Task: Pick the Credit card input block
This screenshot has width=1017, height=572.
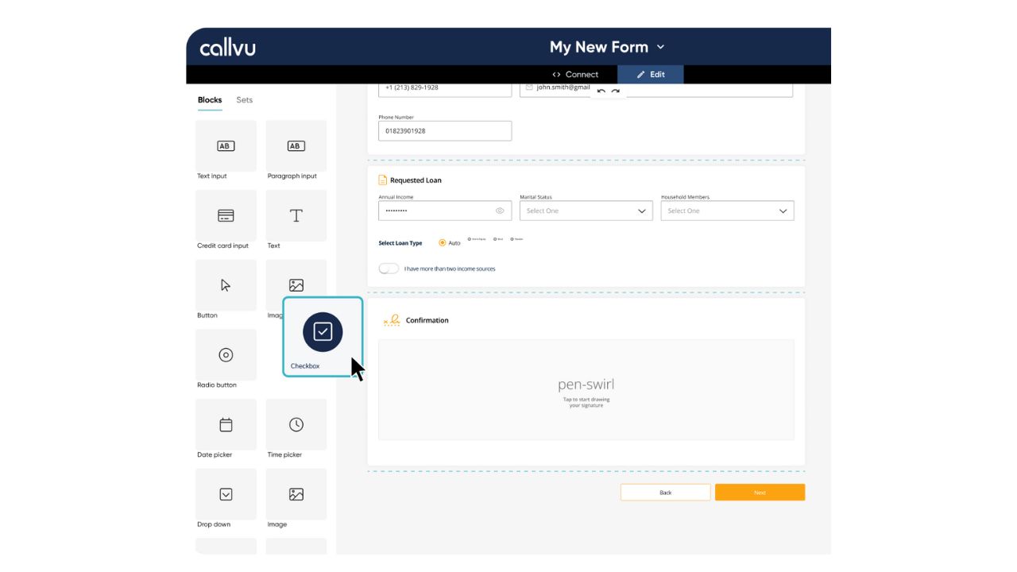Action: point(226,216)
